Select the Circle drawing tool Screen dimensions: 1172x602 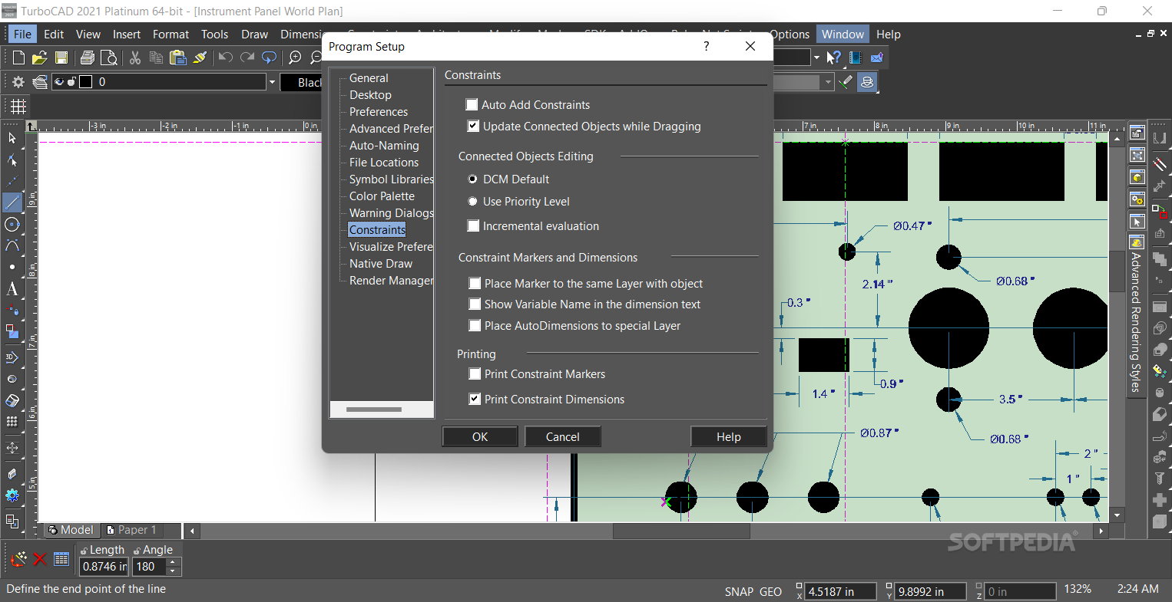[12, 224]
